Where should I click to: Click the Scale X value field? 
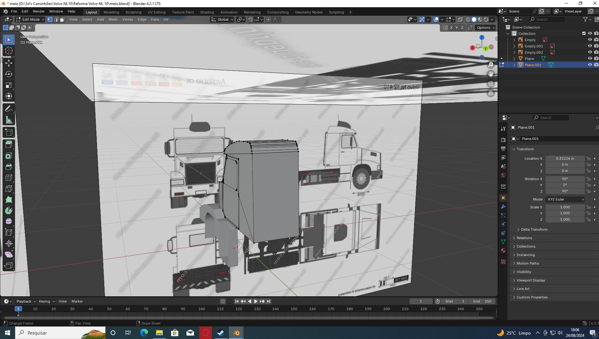565,207
